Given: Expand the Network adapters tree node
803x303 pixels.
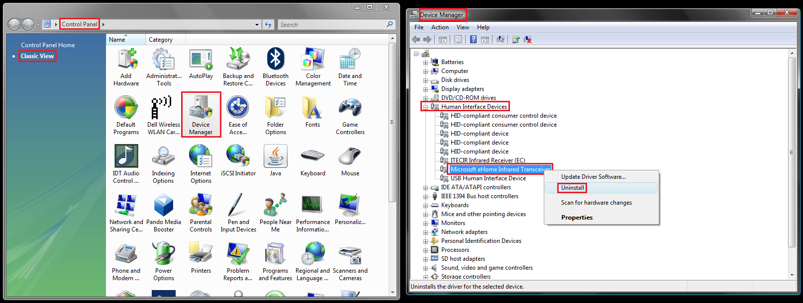Looking at the screenshot, I should (425, 232).
